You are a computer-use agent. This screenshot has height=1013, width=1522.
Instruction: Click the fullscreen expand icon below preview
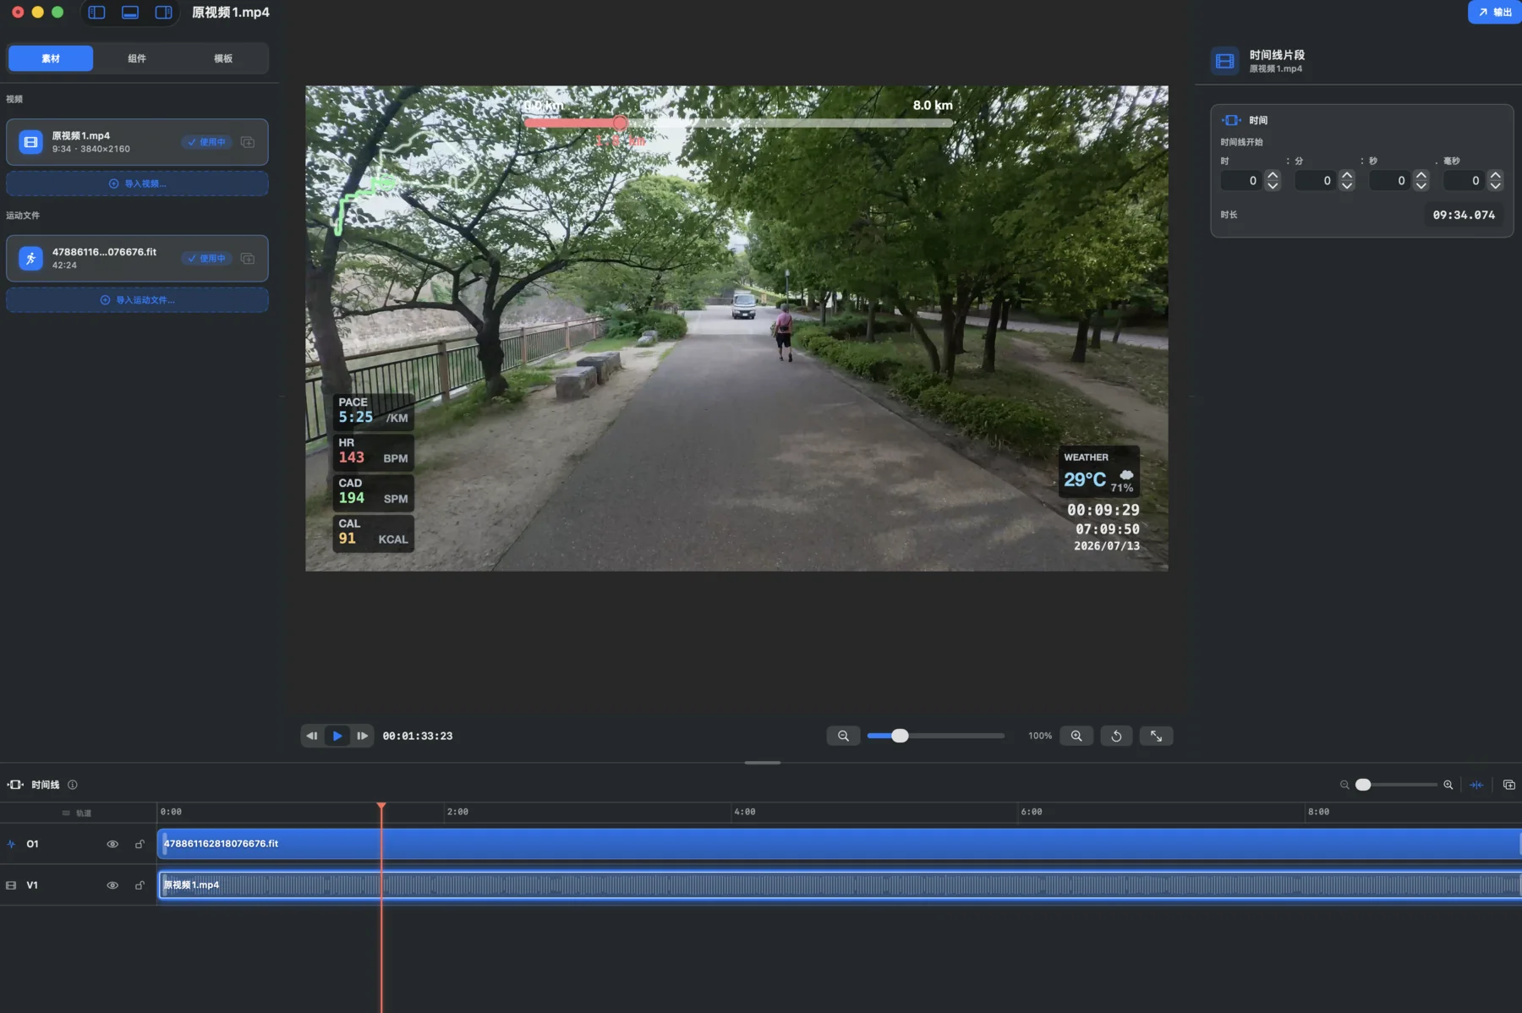(1156, 736)
